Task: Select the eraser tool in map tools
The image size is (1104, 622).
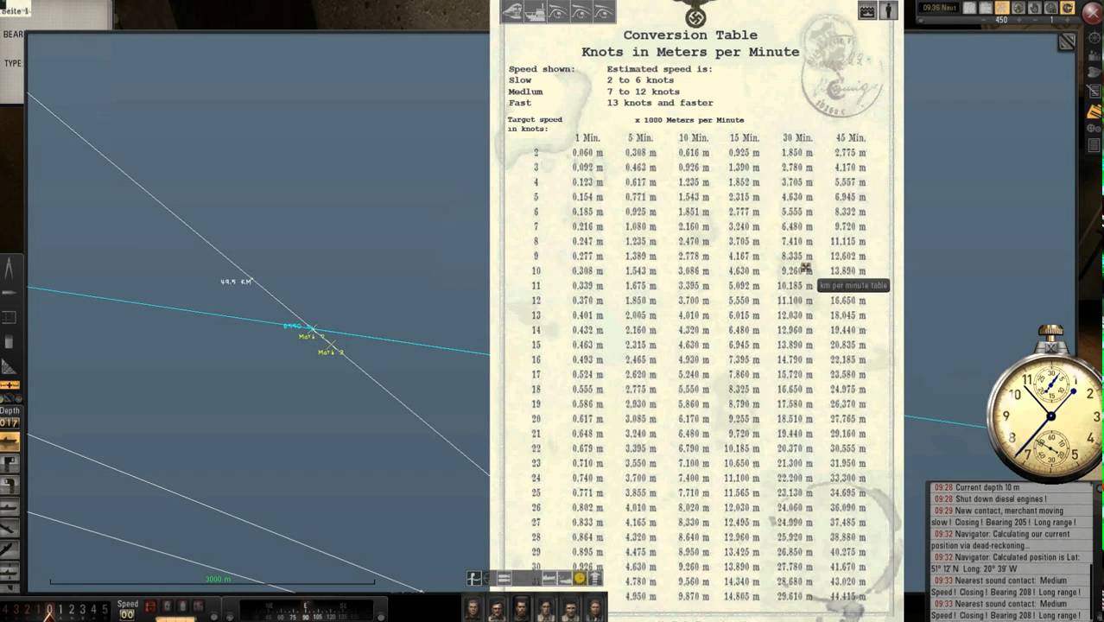Action: coord(10,342)
